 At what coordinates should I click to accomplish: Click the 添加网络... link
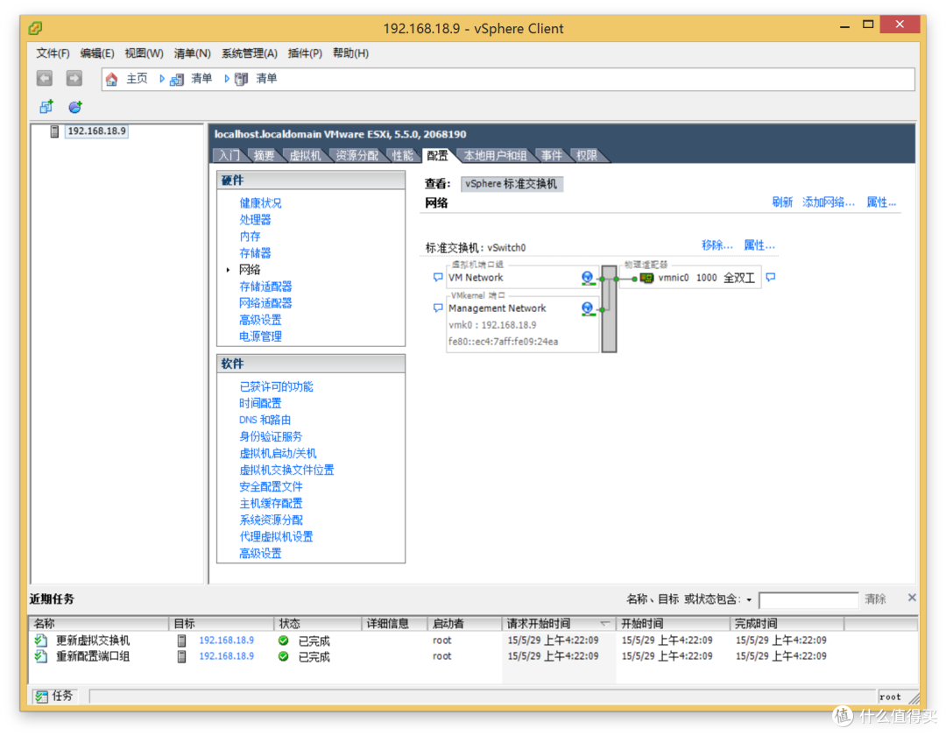click(x=829, y=202)
